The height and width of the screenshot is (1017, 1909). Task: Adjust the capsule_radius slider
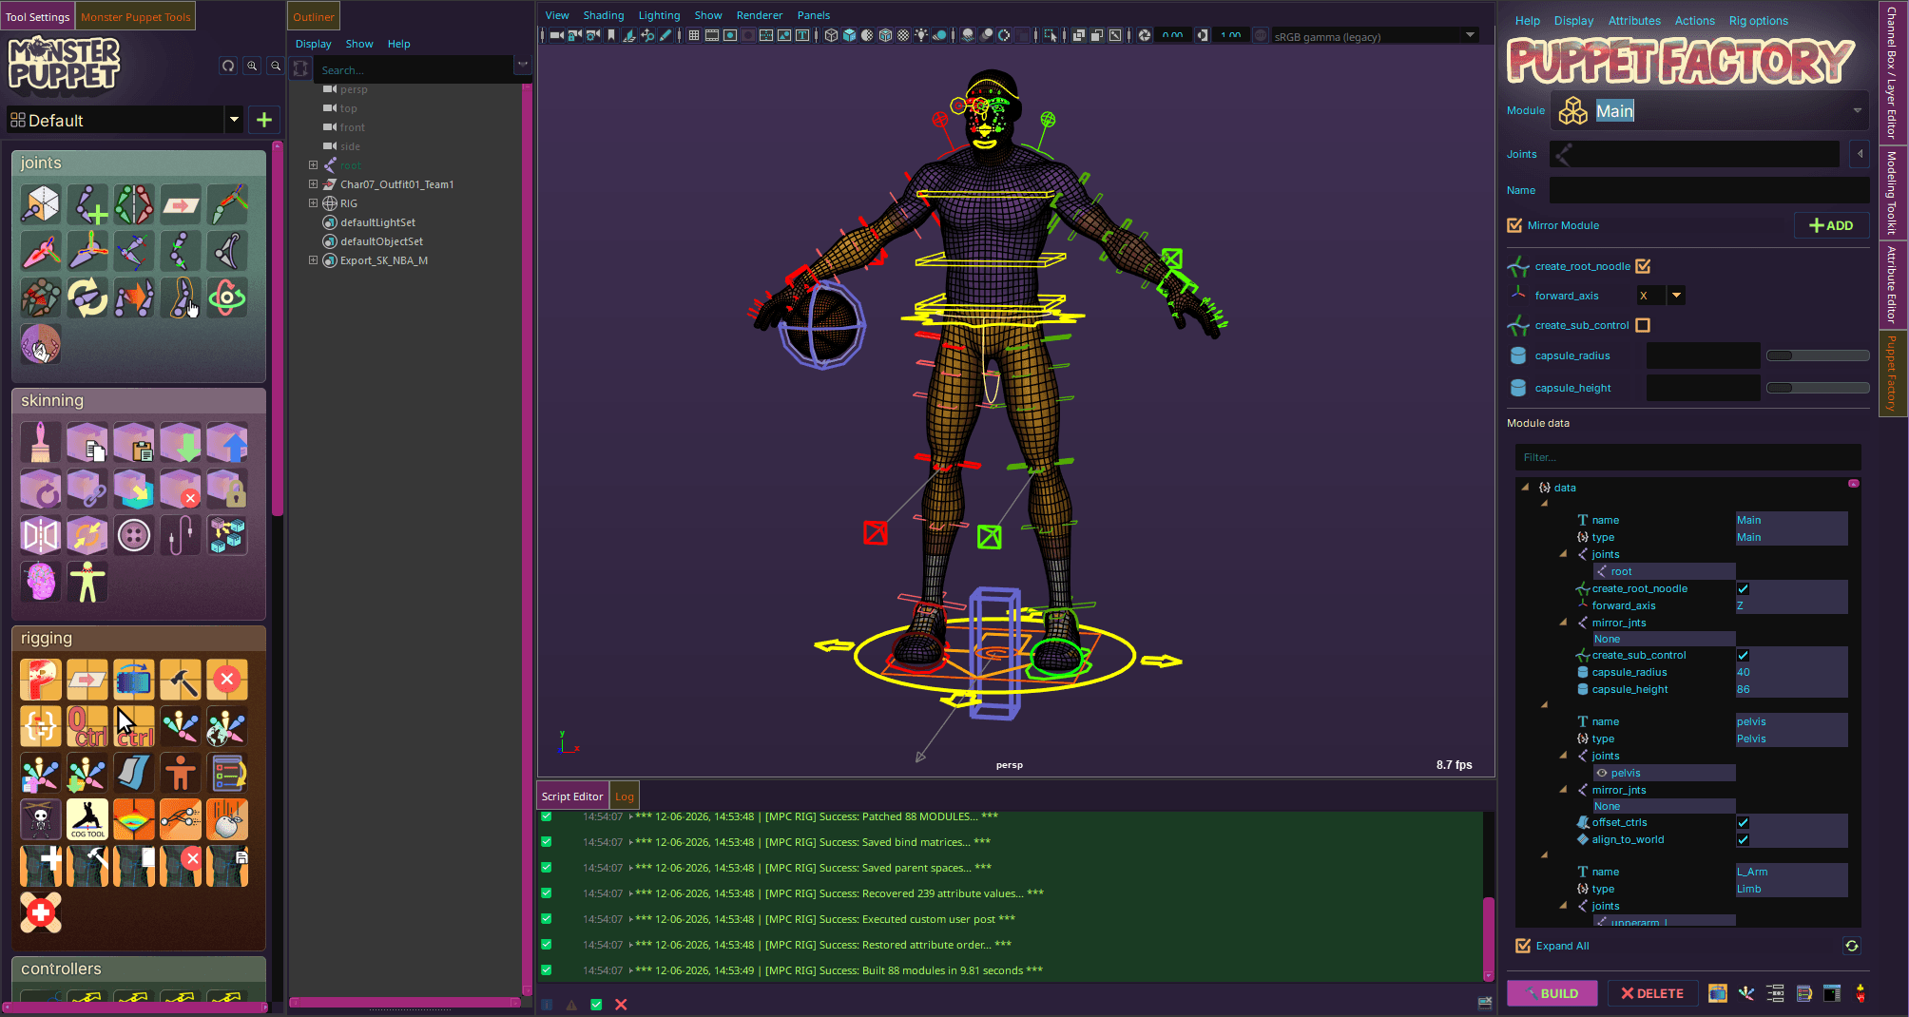(1818, 355)
